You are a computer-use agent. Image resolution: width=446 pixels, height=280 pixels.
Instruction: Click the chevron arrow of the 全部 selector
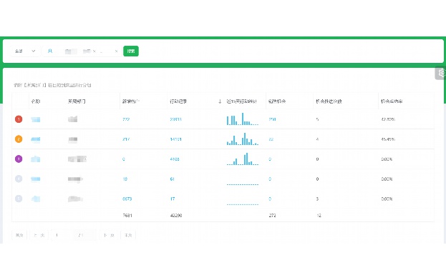pyautogui.click(x=33, y=51)
